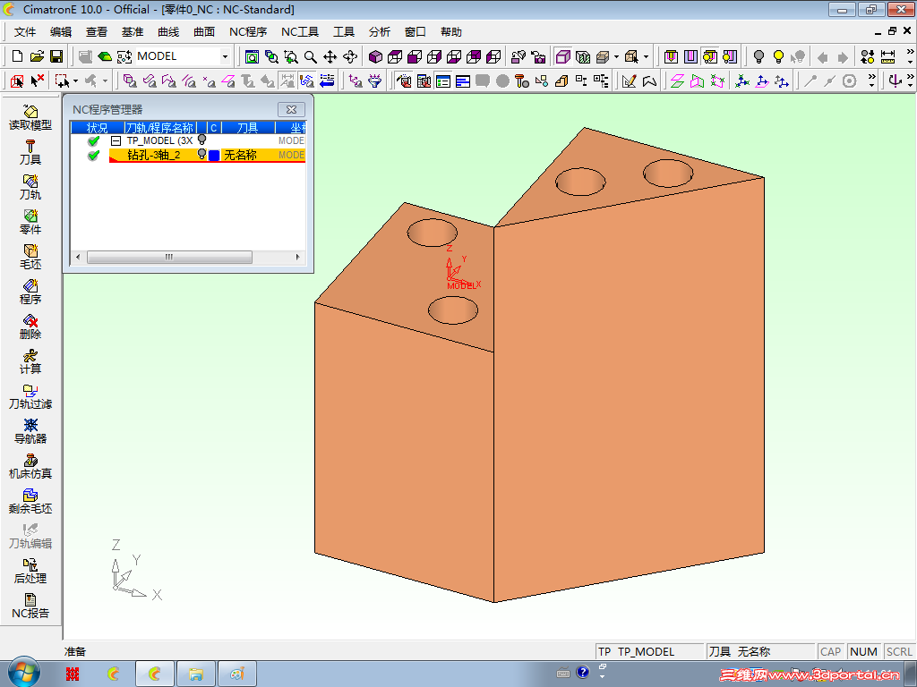Click the paint palette taskbar icon
Viewport: 917px width, 687px height.
pyautogui.click(x=236, y=674)
